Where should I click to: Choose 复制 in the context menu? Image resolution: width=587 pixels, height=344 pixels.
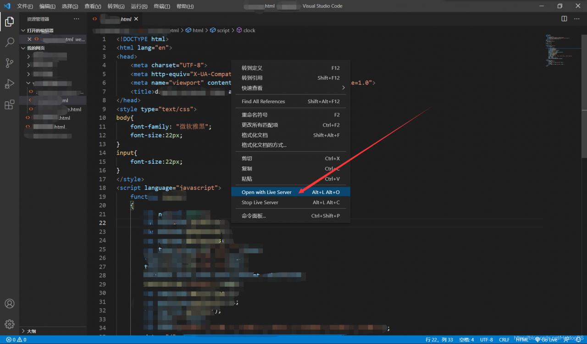[x=291, y=168]
